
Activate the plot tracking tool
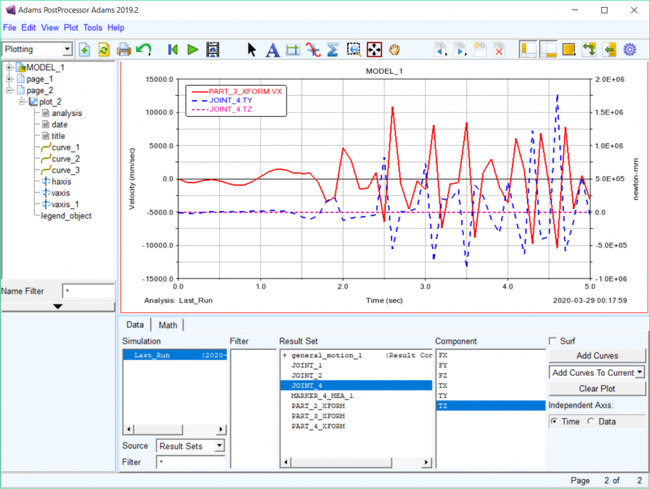313,49
